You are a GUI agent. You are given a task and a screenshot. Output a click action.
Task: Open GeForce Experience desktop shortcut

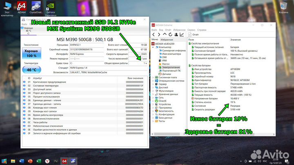tap(51, 9)
